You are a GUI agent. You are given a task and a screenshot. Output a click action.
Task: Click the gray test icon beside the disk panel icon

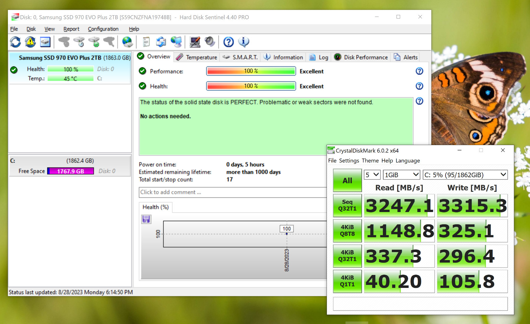(x=64, y=42)
